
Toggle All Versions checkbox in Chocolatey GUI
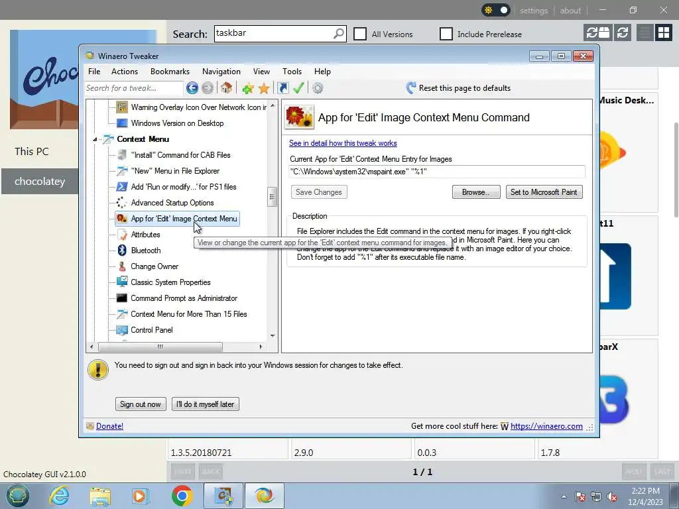point(360,34)
